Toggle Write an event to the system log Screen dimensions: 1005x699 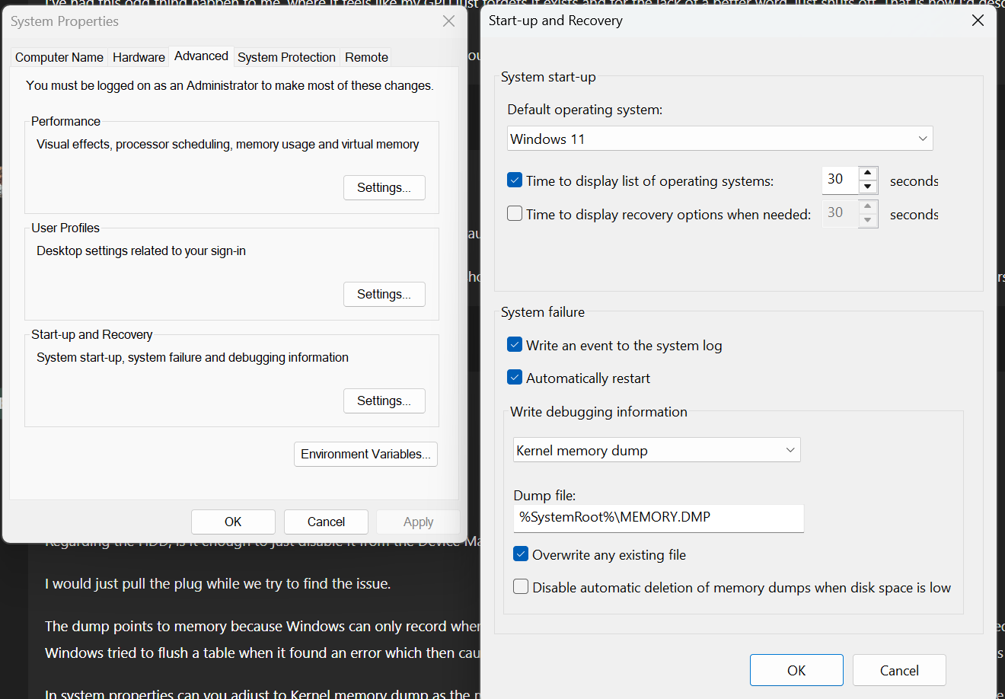(515, 345)
